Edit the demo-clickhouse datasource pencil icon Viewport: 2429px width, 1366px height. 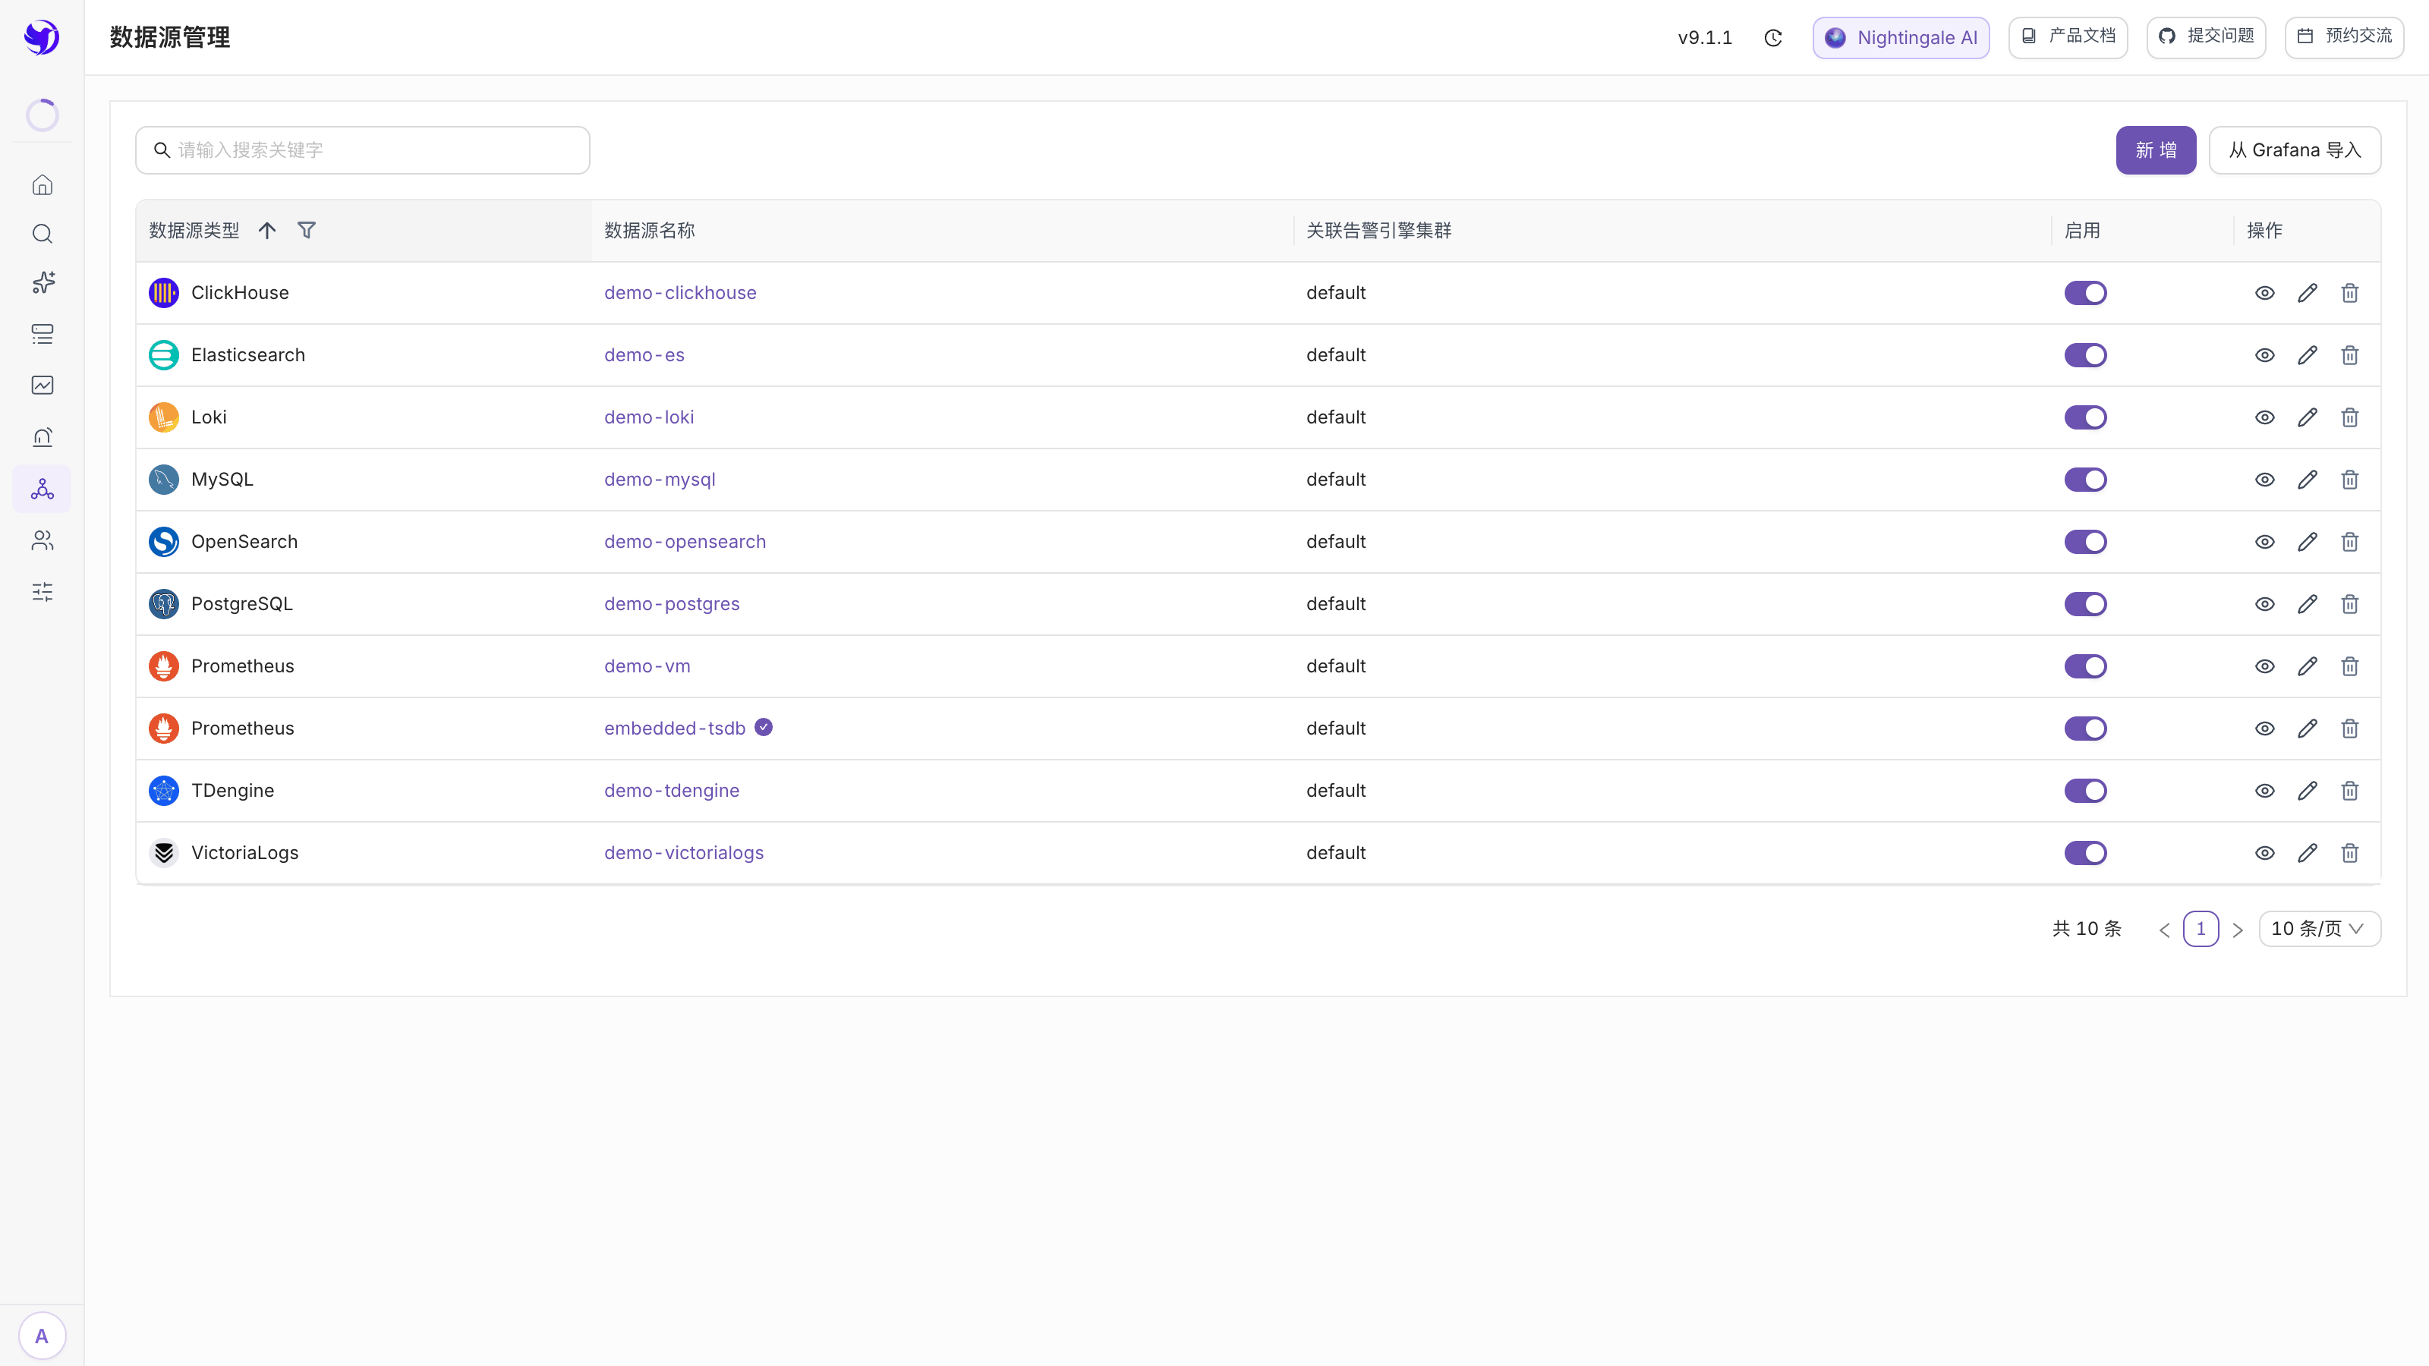tap(2308, 293)
